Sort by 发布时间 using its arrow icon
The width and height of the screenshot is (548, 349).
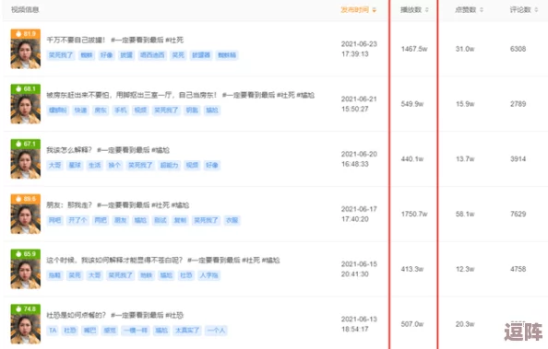click(375, 10)
